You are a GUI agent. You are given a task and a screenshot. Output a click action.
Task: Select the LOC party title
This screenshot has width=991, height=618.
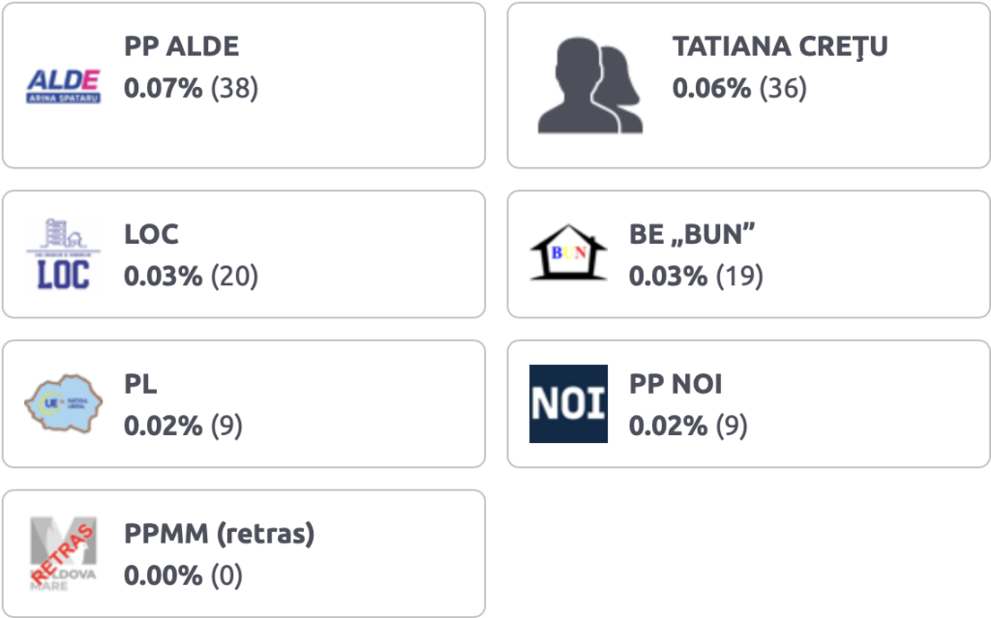[151, 234]
